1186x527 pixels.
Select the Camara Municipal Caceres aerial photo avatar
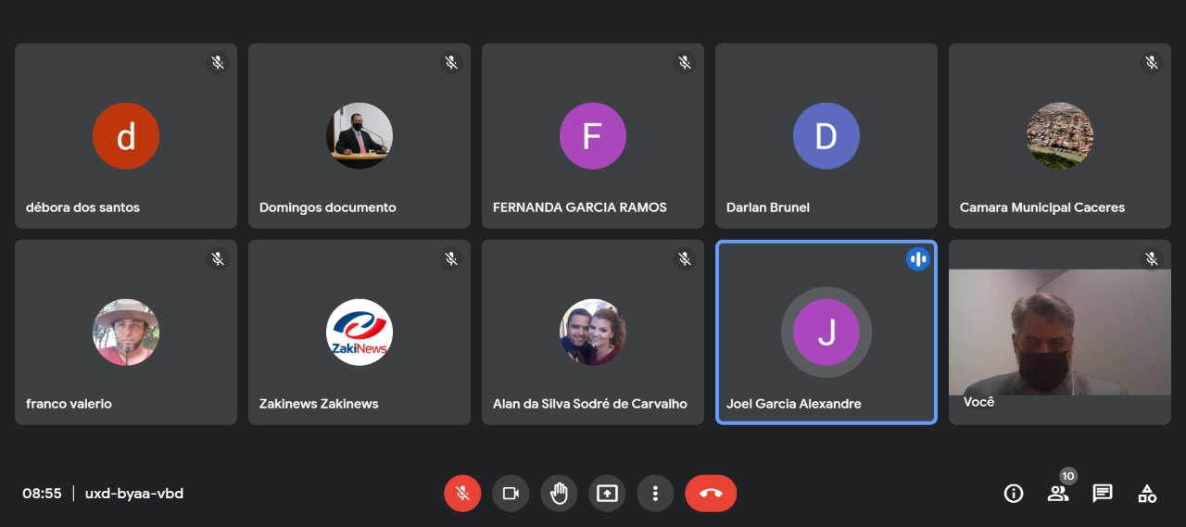1060,136
